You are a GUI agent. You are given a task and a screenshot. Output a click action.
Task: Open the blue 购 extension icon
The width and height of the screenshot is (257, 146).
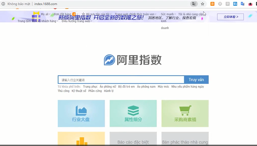pos(235,4)
